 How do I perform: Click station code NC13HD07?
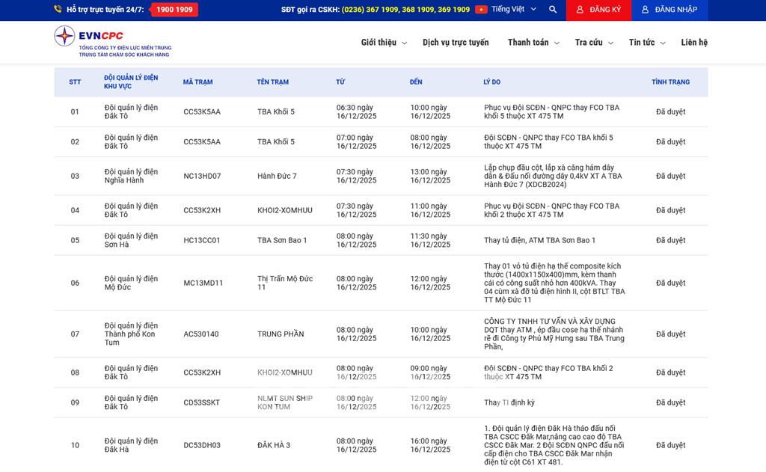click(202, 177)
